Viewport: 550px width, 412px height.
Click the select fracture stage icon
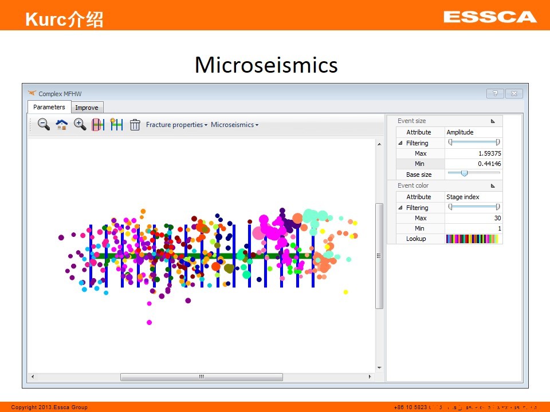[x=98, y=124]
